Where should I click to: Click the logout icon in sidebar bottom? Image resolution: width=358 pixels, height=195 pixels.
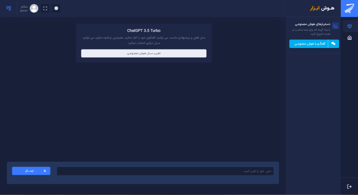click(x=349, y=186)
